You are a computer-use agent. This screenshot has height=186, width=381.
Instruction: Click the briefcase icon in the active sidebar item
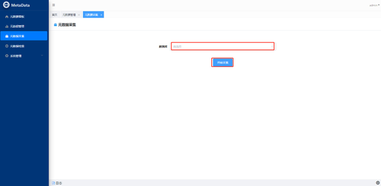(x=7, y=36)
